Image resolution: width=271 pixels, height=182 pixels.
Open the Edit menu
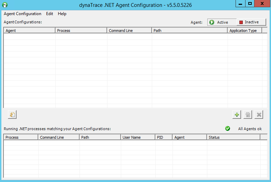(50, 14)
